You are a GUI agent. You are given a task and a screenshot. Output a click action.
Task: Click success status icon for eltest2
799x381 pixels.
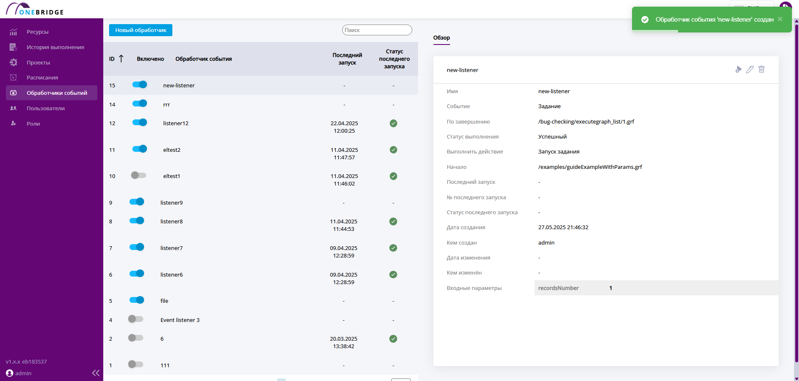click(393, 150)
